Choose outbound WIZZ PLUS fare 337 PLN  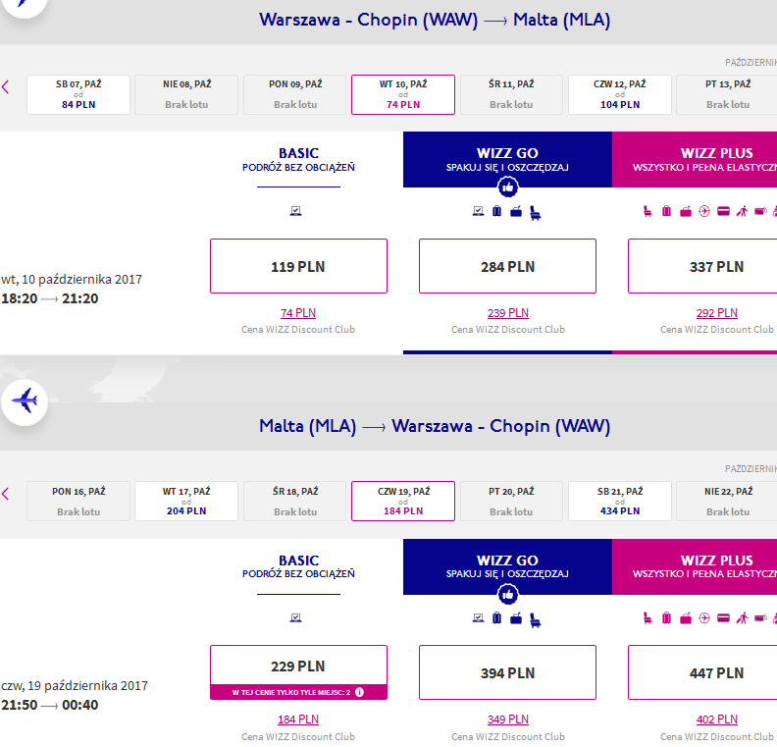702,266
